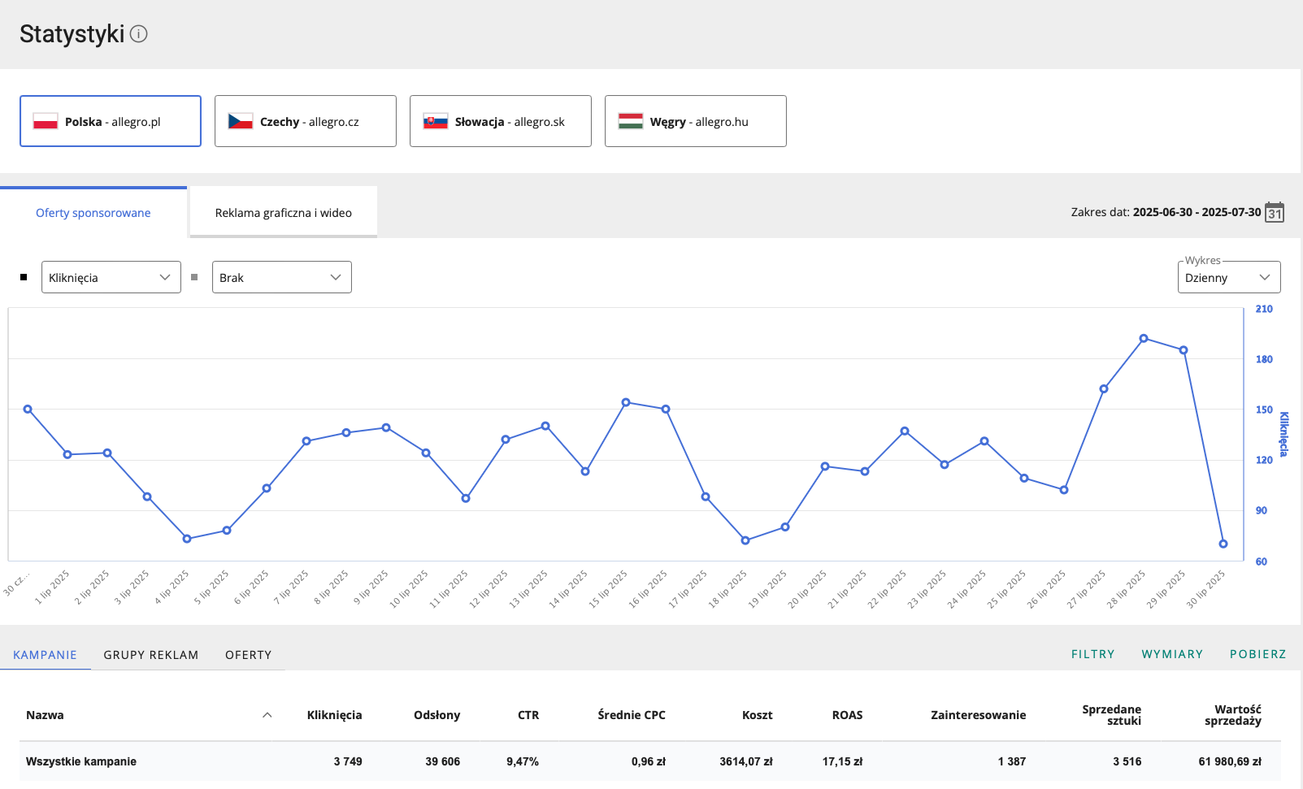Switch to the OFERTY tab
Viewport: 1303px width, 789px height.
click(248, 655)
